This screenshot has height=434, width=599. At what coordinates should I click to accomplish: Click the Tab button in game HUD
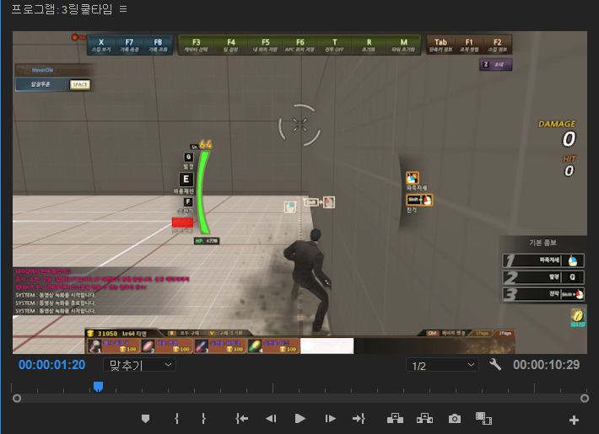(x=440, y=45)
